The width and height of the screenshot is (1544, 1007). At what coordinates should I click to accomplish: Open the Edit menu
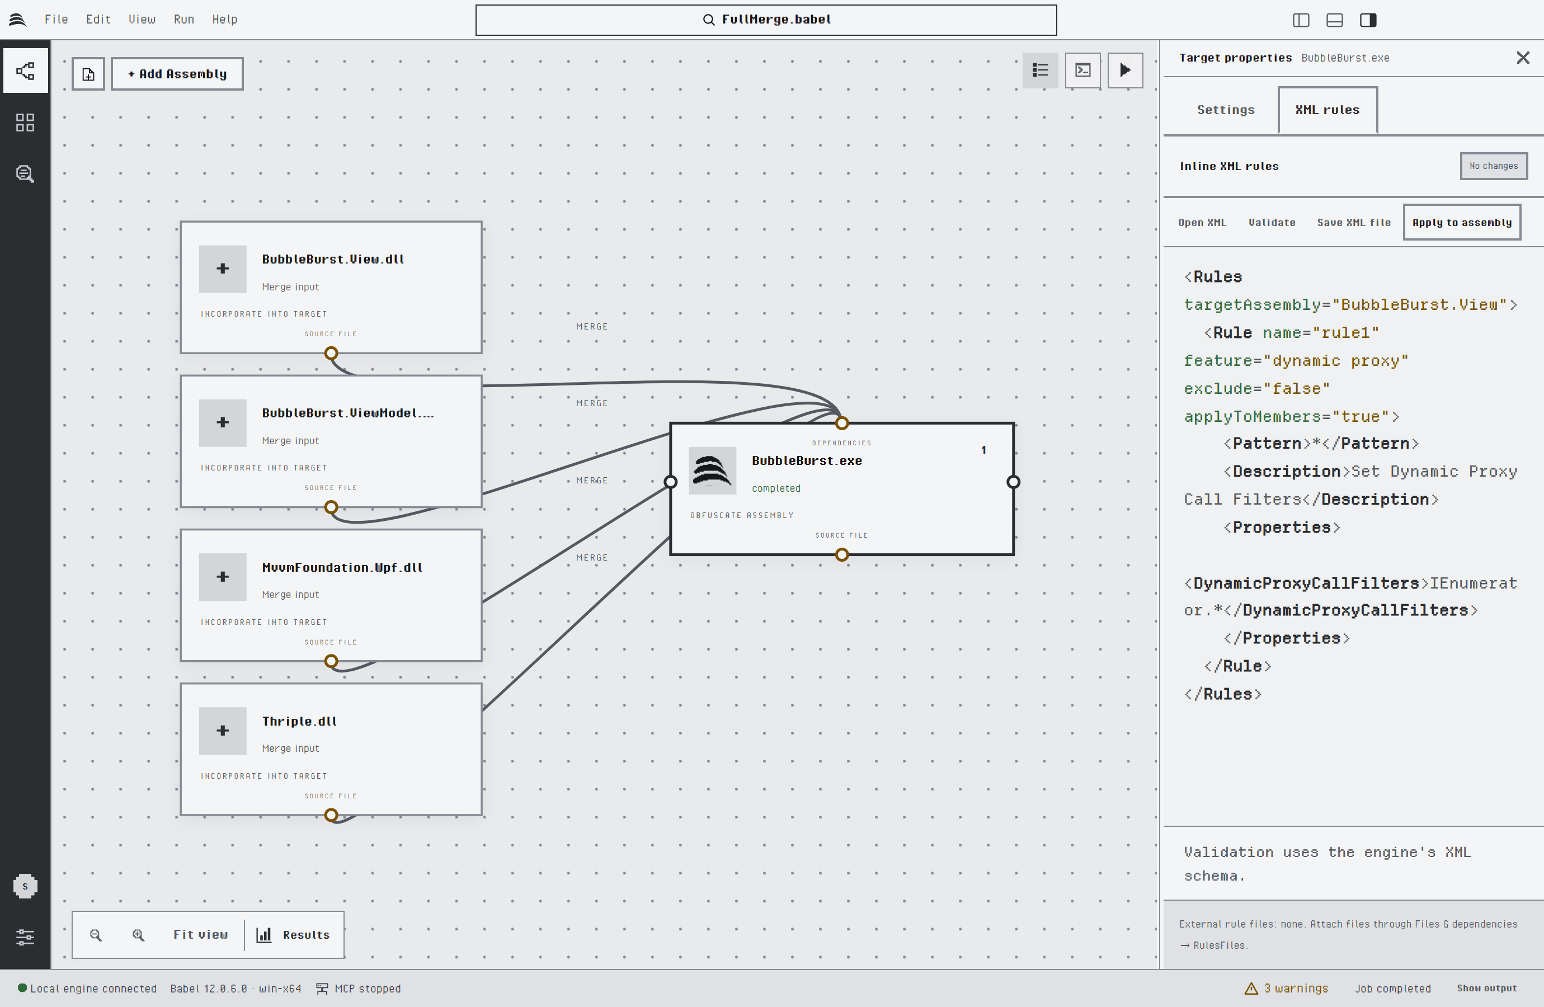point(98,20)
